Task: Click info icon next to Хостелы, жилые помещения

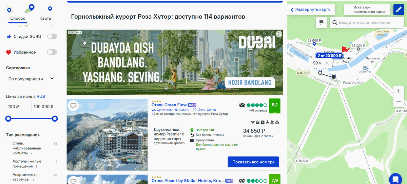Action: (36, 167)
